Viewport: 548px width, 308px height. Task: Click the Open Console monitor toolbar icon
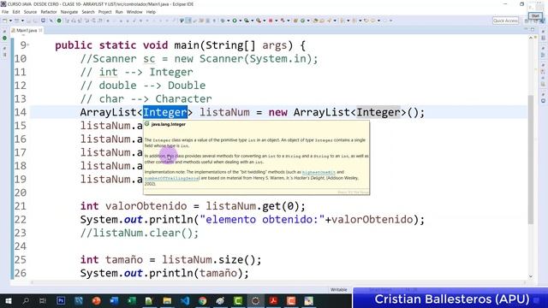(43, 21)
